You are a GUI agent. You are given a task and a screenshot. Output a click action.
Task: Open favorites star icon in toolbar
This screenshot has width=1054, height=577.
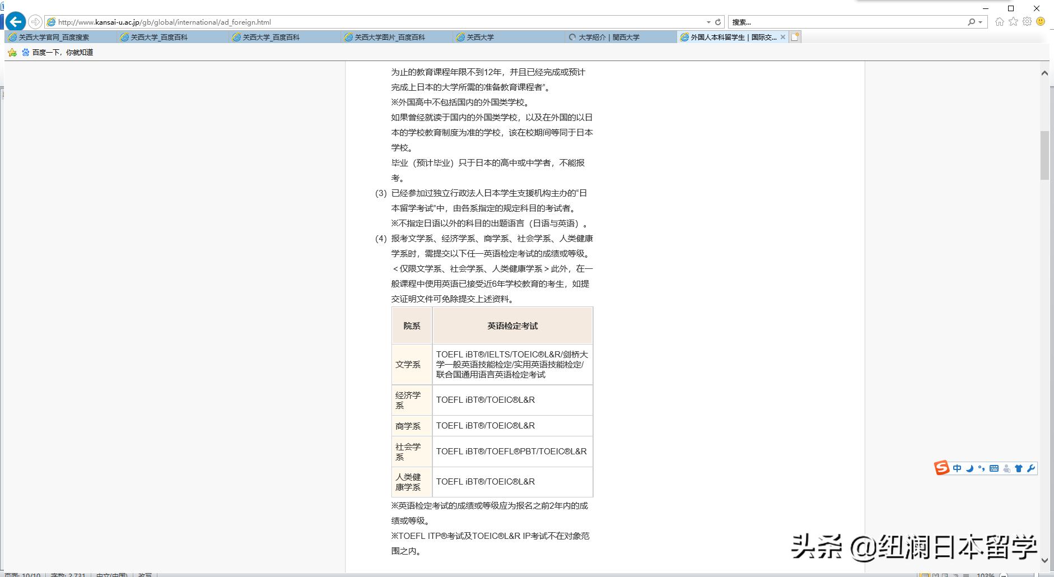click(x=1013, y=22)
